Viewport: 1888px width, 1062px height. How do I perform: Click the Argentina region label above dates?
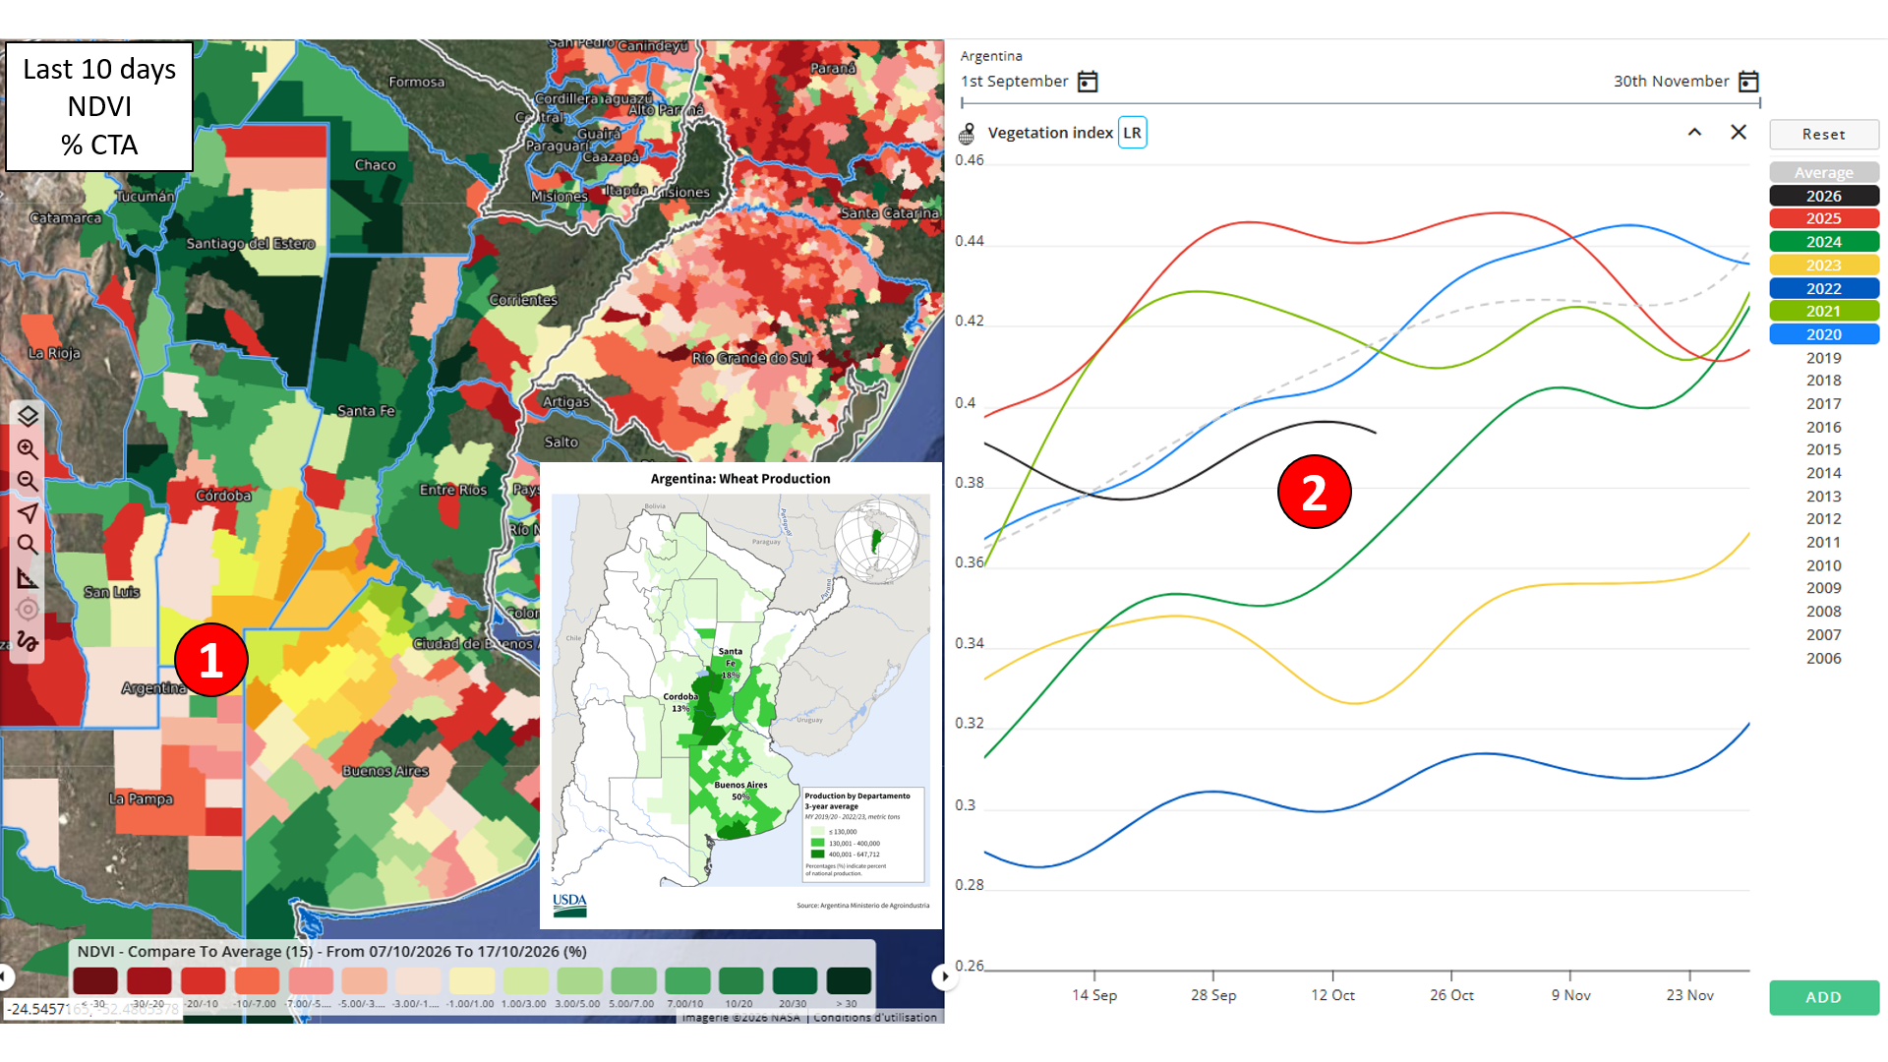click(x=991, y=56)
